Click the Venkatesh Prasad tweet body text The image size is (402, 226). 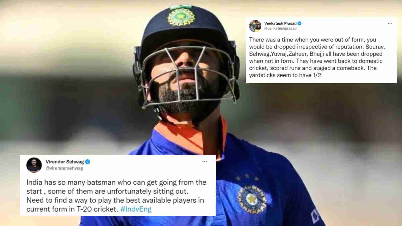point(317,57)
